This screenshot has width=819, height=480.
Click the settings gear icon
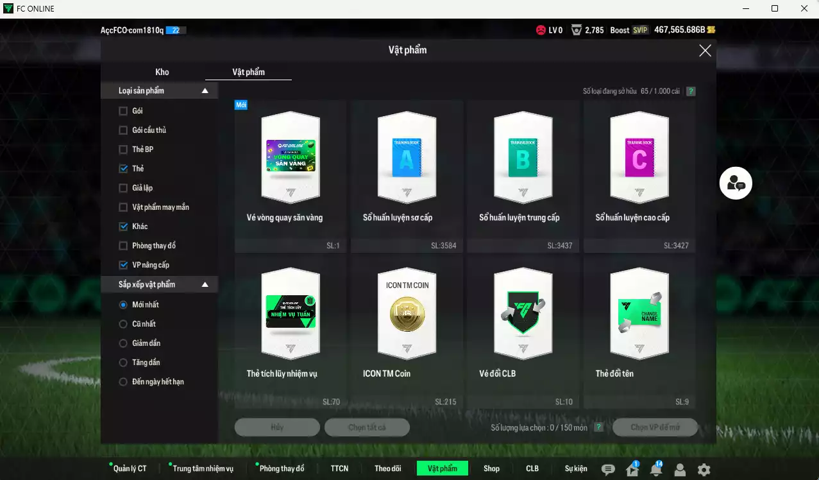tap(704, 470)
